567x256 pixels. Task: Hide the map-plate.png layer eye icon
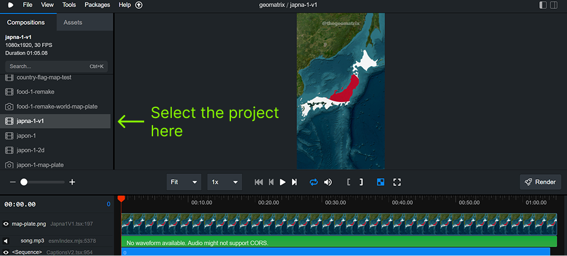point(6,224)
